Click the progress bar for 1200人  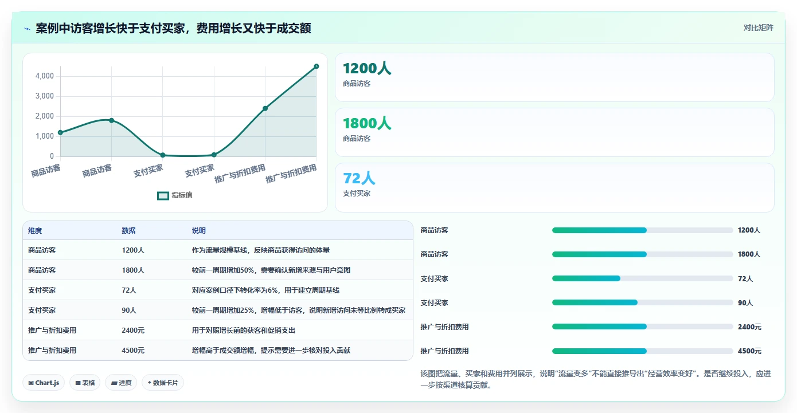tap(642, 230)
